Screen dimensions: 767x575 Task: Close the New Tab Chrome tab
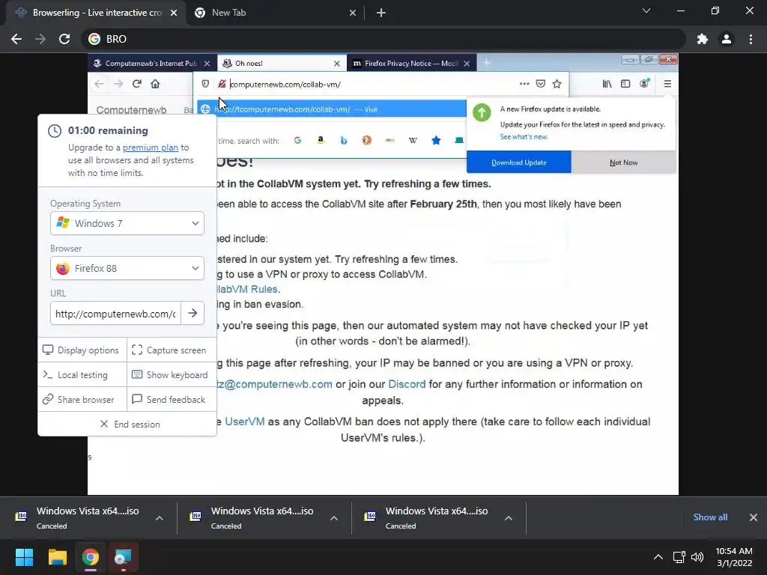353,13
